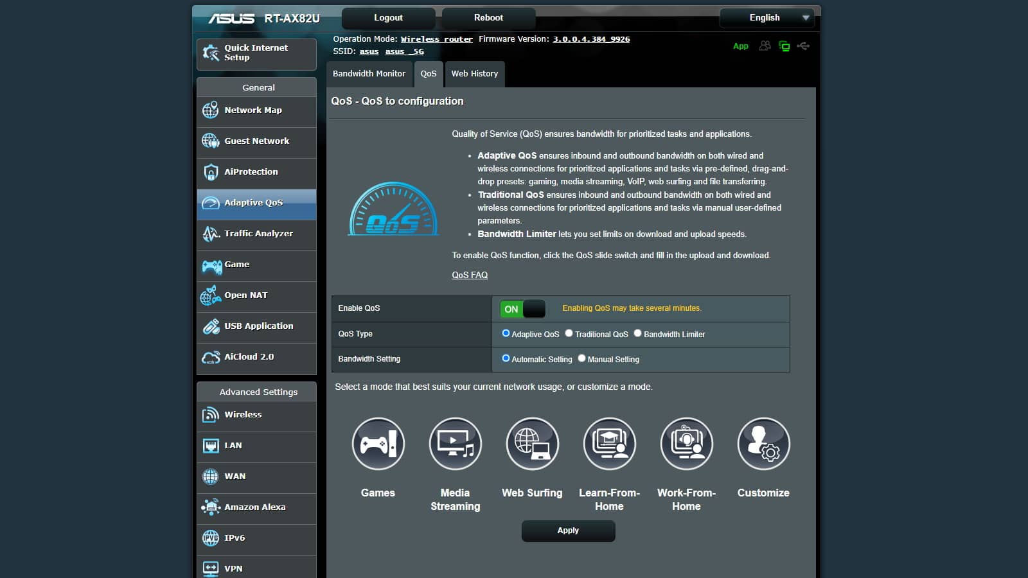Choose Manual Setting for bandwidth

click(581, 358)
